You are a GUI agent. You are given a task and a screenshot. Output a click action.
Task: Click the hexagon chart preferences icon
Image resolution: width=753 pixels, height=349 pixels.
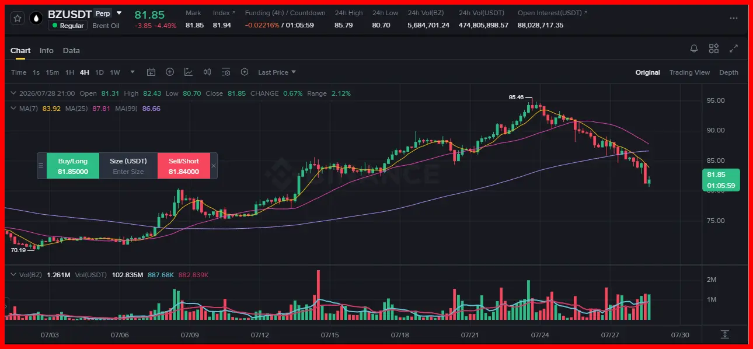point(245,72)
